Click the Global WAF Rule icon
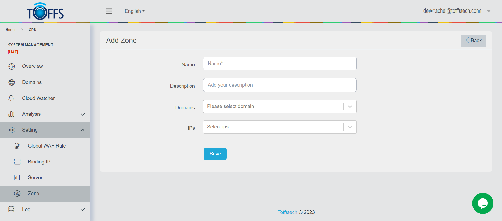 pos(17,146)
